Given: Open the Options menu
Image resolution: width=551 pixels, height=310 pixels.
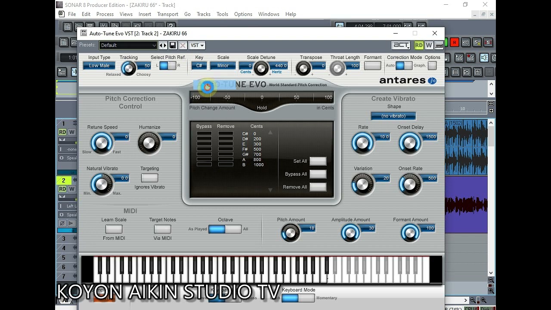Looking at the screenshot, I should [x=243, y=14].
